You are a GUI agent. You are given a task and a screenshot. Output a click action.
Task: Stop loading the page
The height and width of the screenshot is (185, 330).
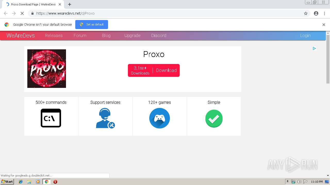22,13
